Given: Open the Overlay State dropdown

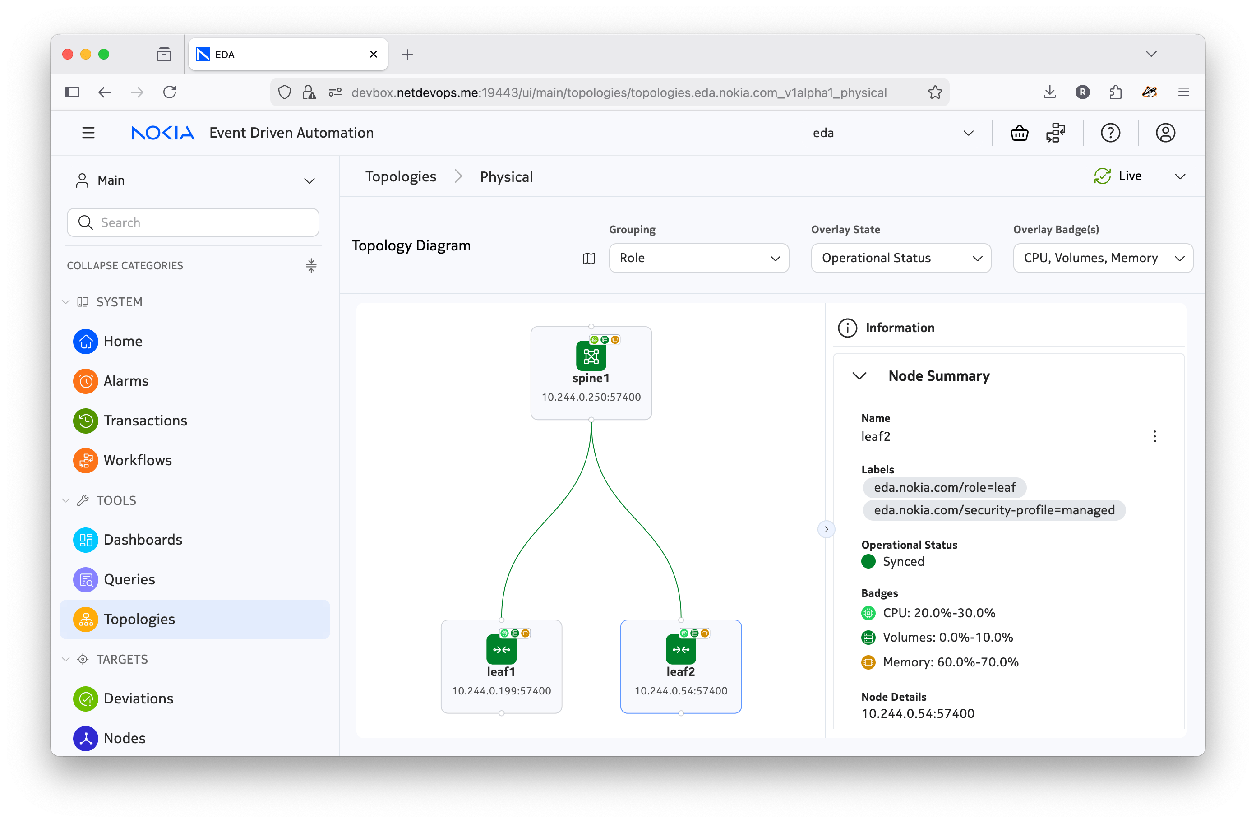Looking at the screenshot, I should [900, 258].
